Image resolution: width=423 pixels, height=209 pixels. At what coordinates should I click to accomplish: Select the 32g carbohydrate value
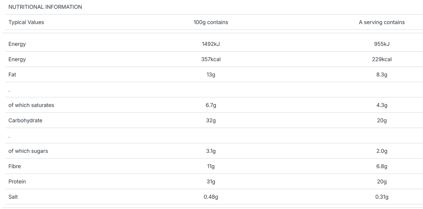[211, 120]
